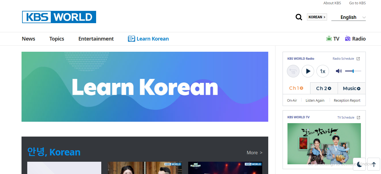The image size is (381, 174).
Task: Click the 안녕, Korean section heading
Action: 54,152
